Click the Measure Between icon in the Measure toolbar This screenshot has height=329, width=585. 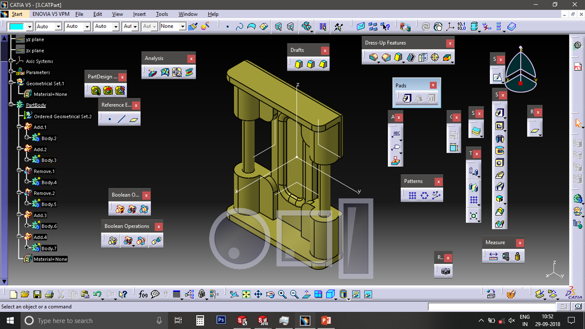pos(493,257)
